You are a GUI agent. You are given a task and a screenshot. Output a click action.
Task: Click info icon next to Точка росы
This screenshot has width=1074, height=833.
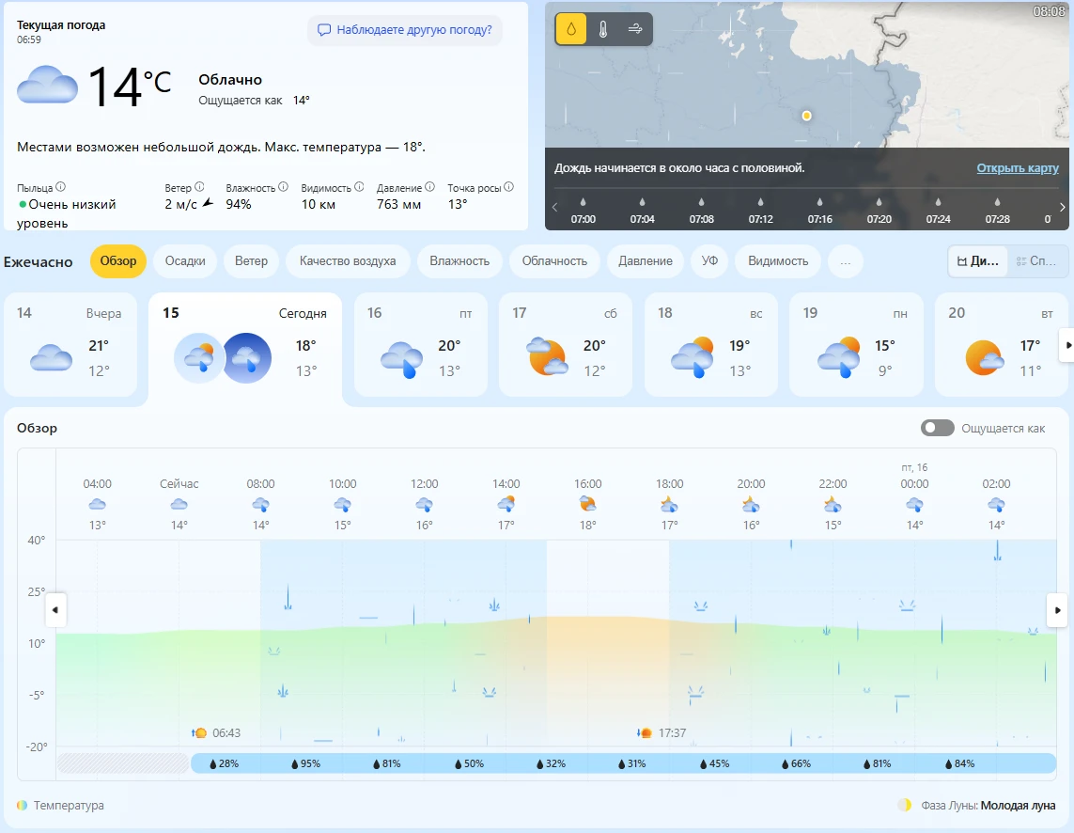[508, 186]
